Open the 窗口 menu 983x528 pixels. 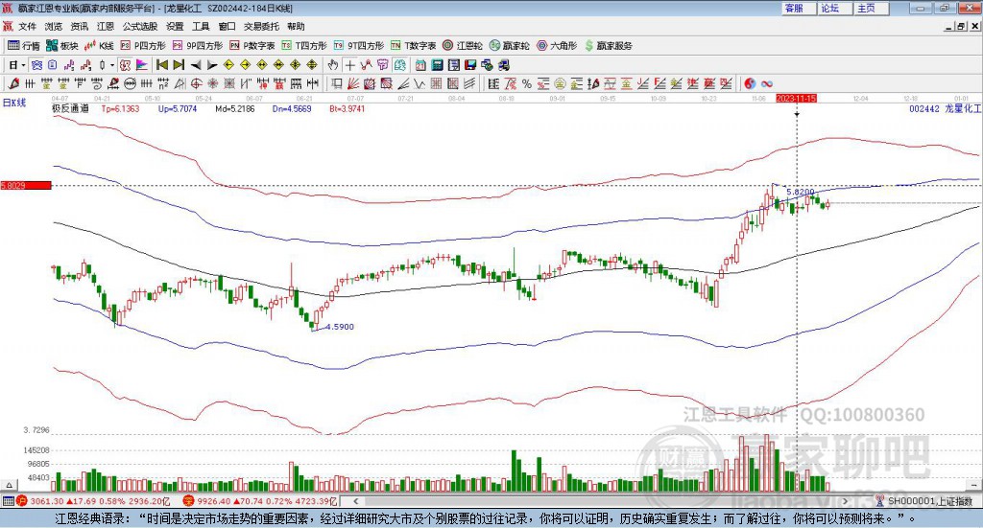[x=227, y=26]
